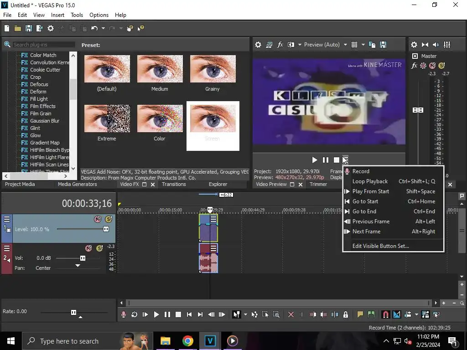Select the Film Grain plug-in
The image size is (467, 350).
41,113
